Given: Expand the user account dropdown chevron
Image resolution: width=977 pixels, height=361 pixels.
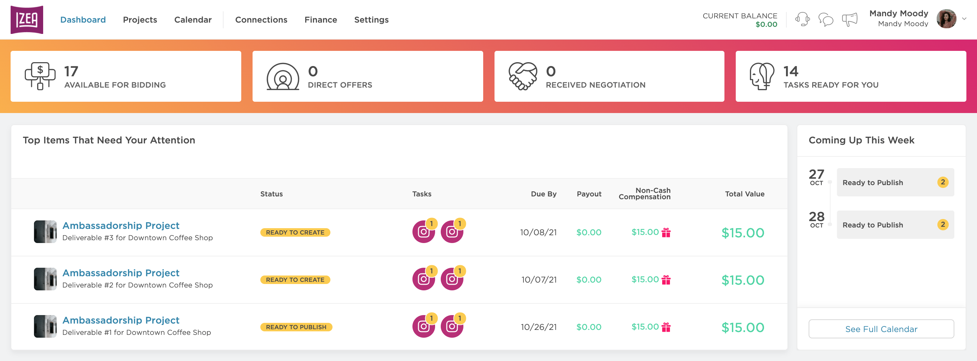Looking at the screenshot, I should click(x=964, y=19).
